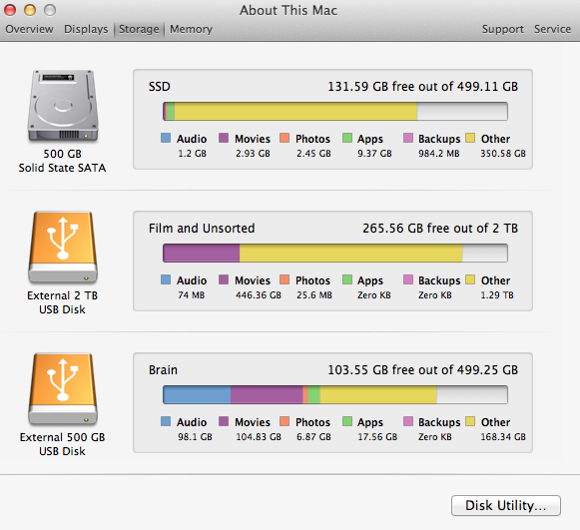Click the Photos swatch under Film and Unsorted
This screenshot has height=530, width=580.
coord(285,279)
